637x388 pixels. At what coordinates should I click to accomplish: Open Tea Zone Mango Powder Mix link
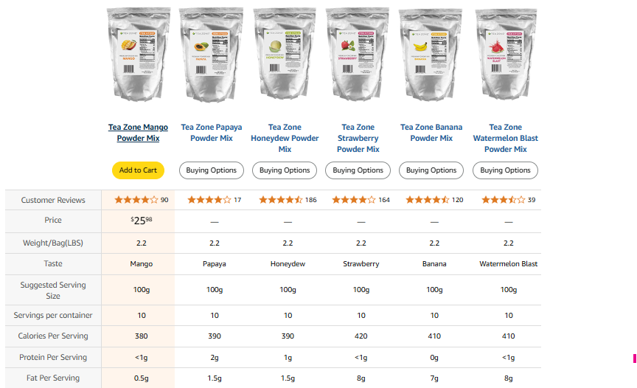tap(138, 133)
